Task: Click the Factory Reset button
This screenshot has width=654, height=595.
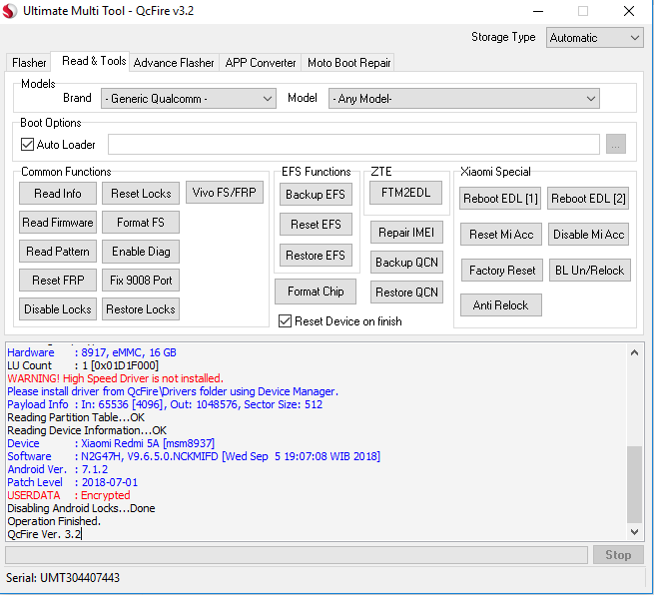Action: click(502, 271)
